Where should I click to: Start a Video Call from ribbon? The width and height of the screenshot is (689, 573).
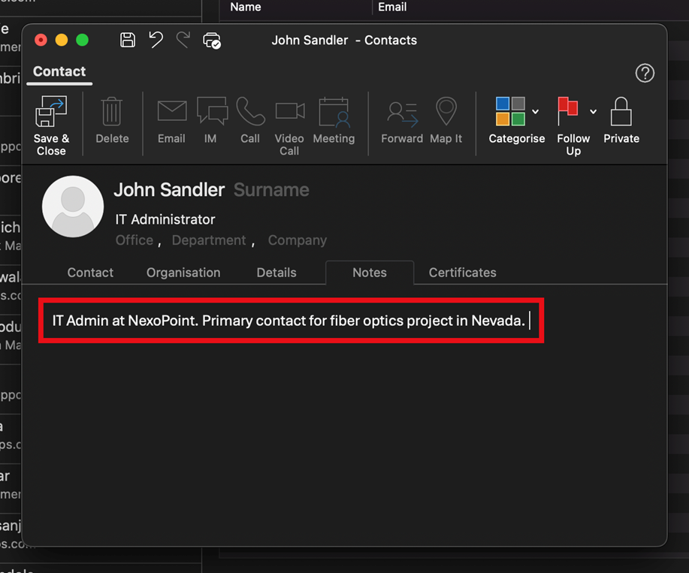point(289,125)
